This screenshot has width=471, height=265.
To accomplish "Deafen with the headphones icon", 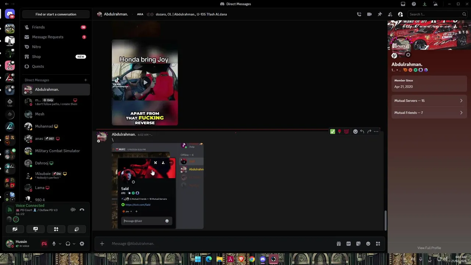I will [68, 244].
